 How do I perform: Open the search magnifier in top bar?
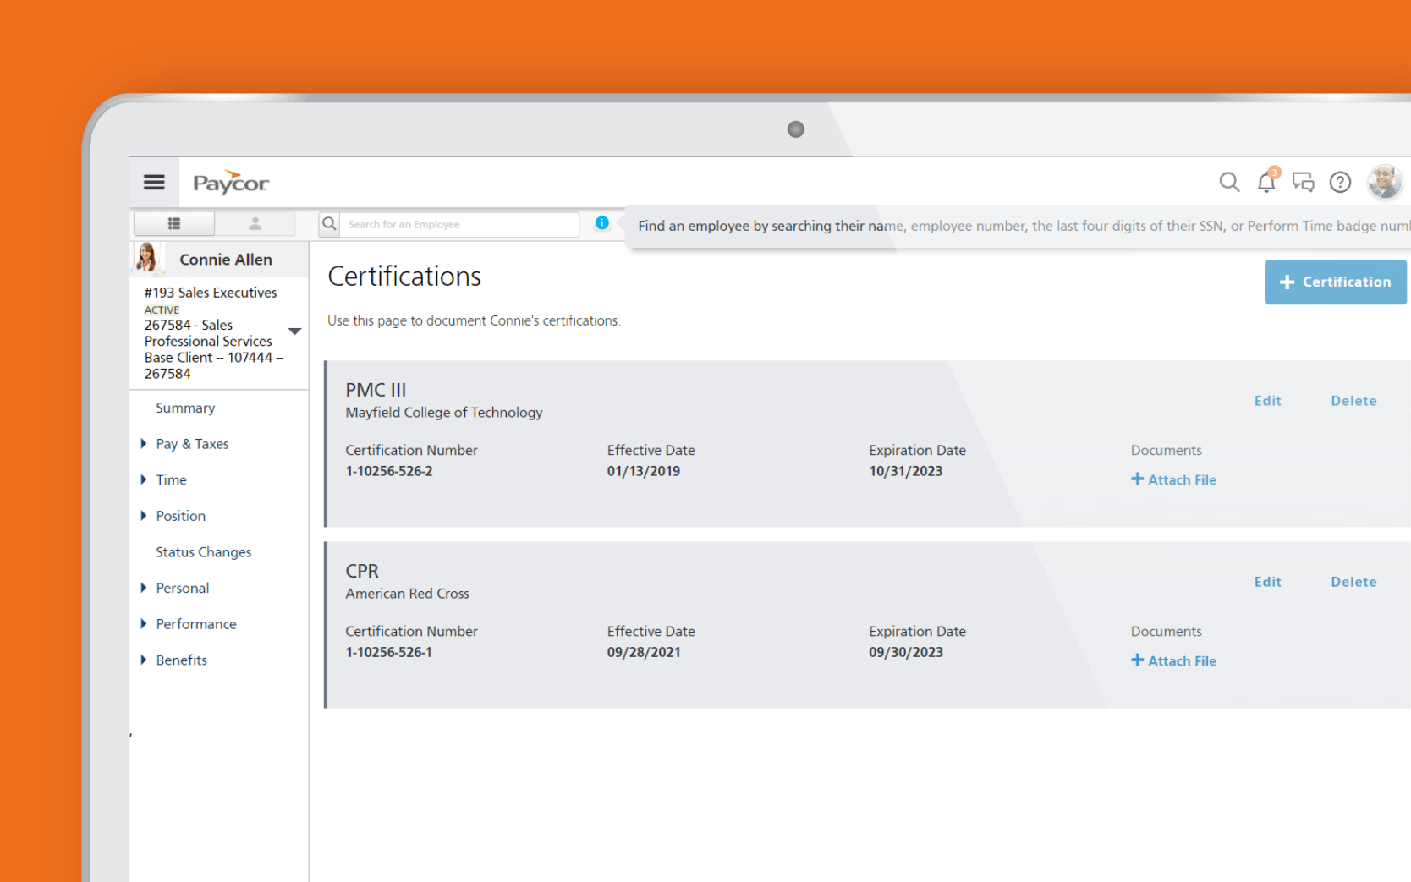1229,182
